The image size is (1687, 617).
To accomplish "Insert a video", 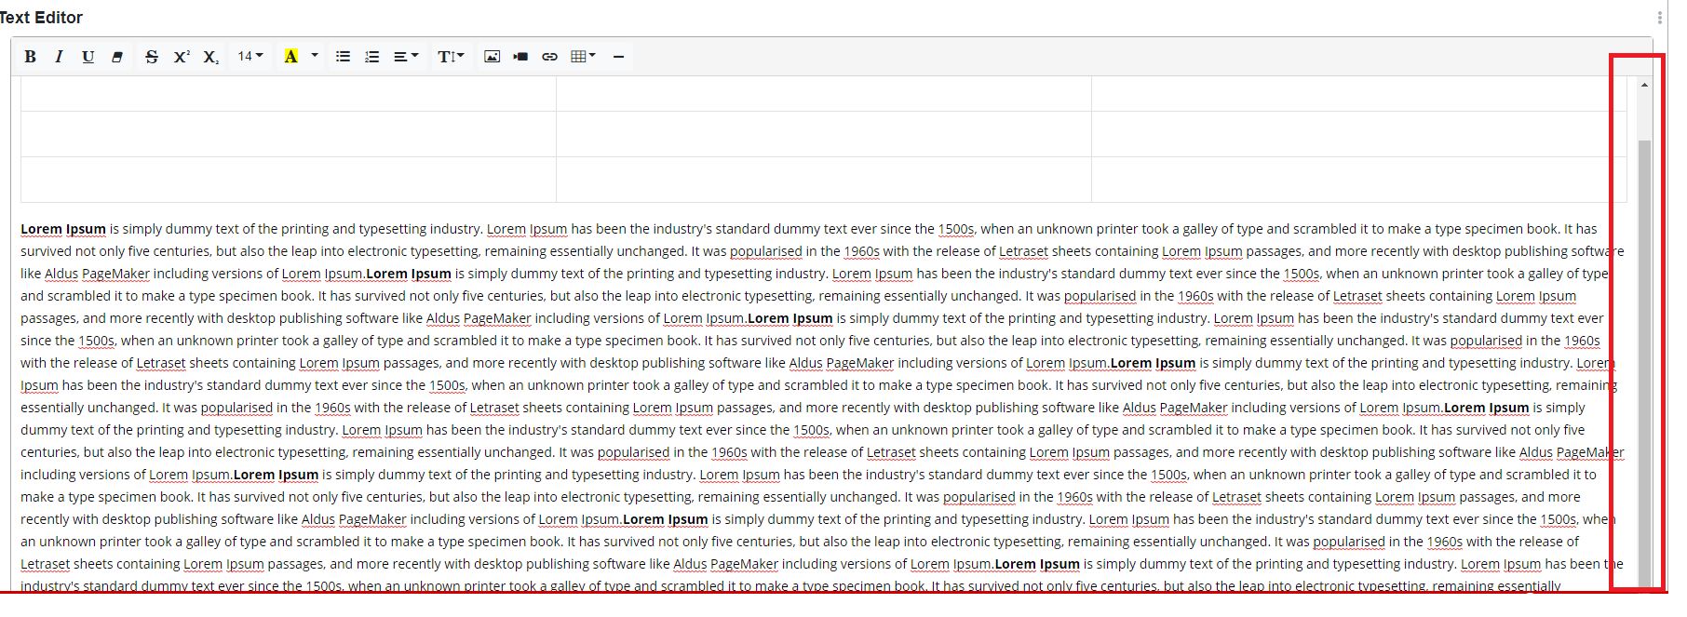I will point(521,57).
